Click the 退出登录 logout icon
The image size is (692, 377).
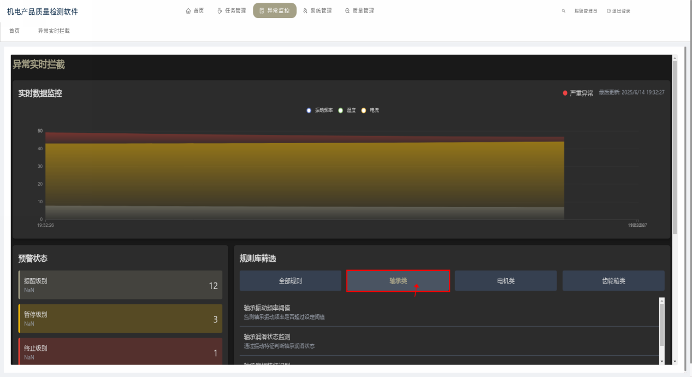[608, 11]
